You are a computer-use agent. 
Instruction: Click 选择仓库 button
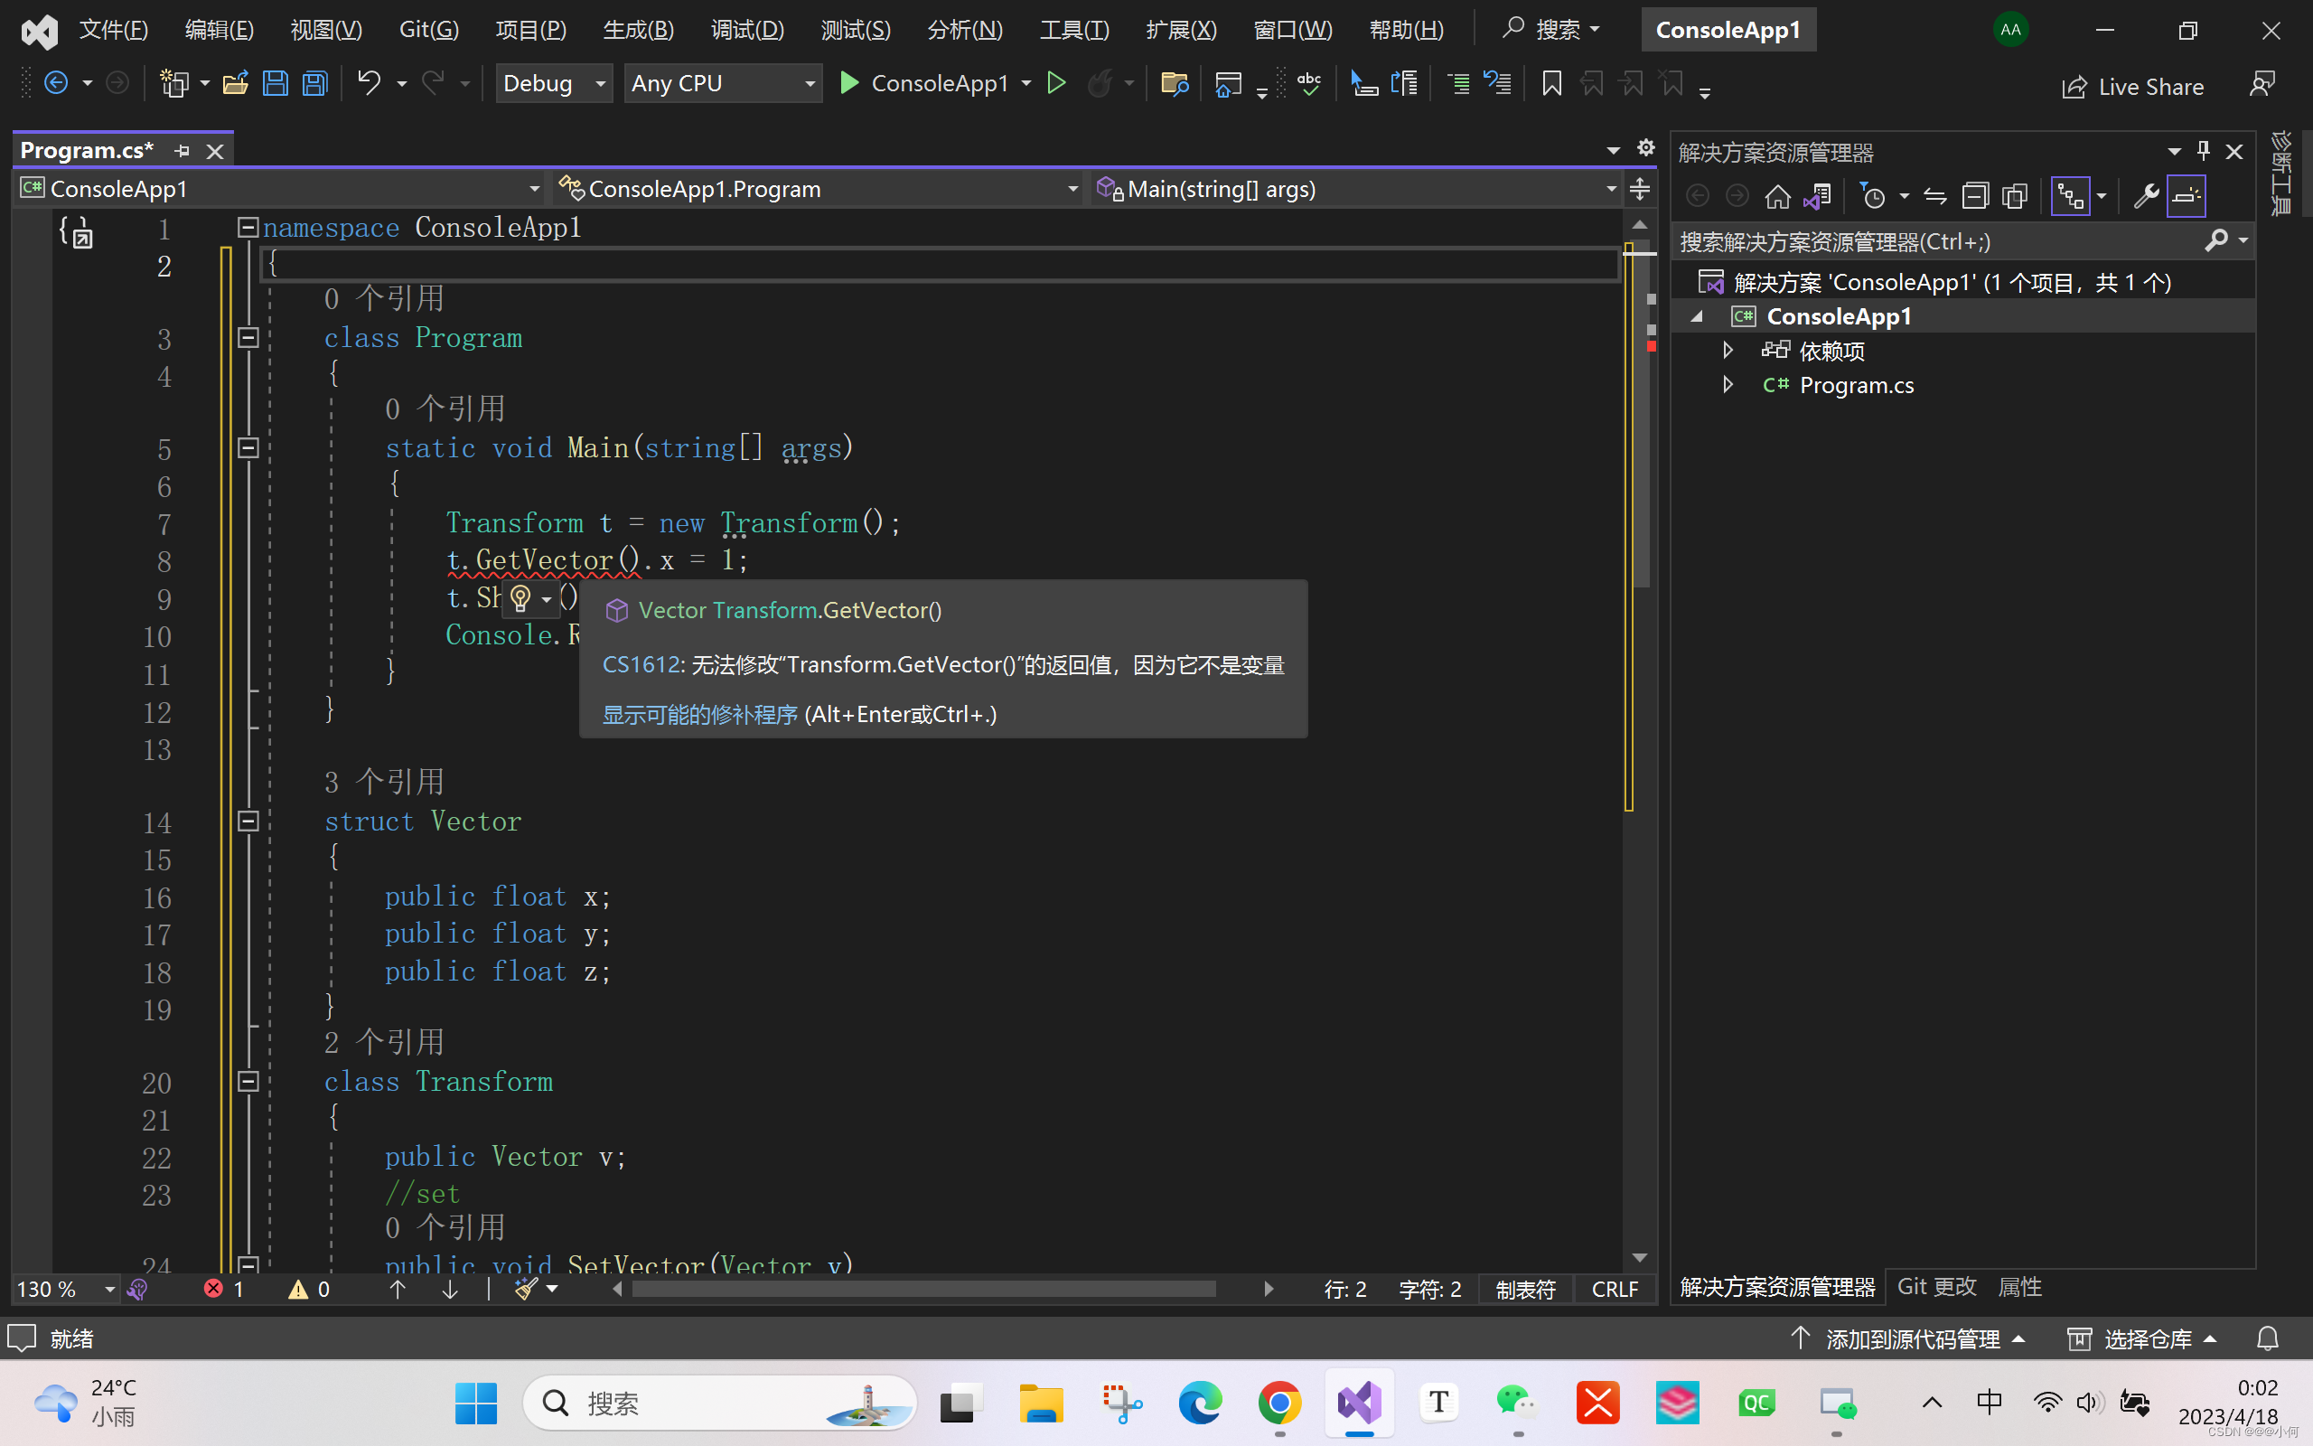point(2142,1338)
